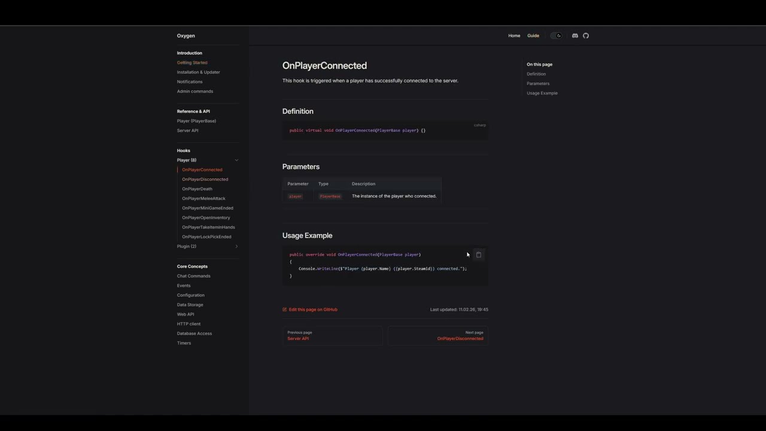Open Server API in sidebar
This screenshot has width=766, height=431.
point(188,130)
